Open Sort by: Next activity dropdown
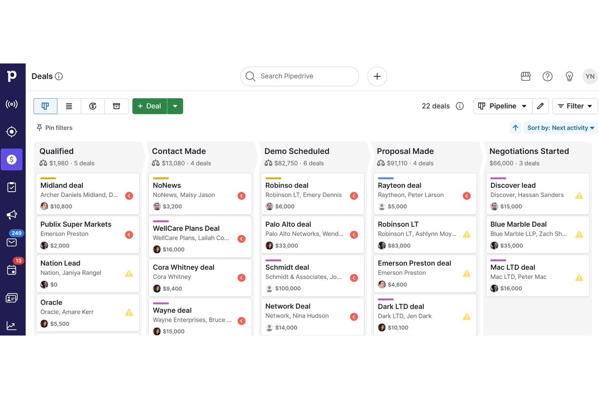The image size is (599, 399). coord(561,128)
